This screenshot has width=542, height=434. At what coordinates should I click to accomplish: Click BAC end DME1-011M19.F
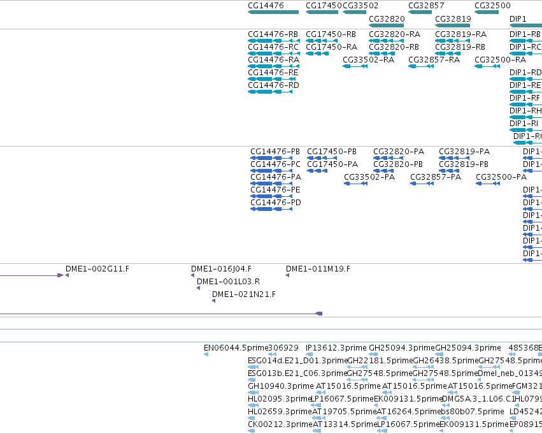tap(288, 275)
